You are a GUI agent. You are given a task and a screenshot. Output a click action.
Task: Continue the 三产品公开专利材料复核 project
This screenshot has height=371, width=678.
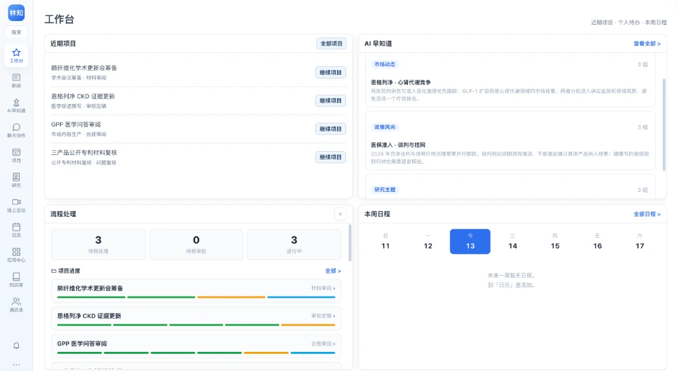pyautogui.click(x=330, y=157)
